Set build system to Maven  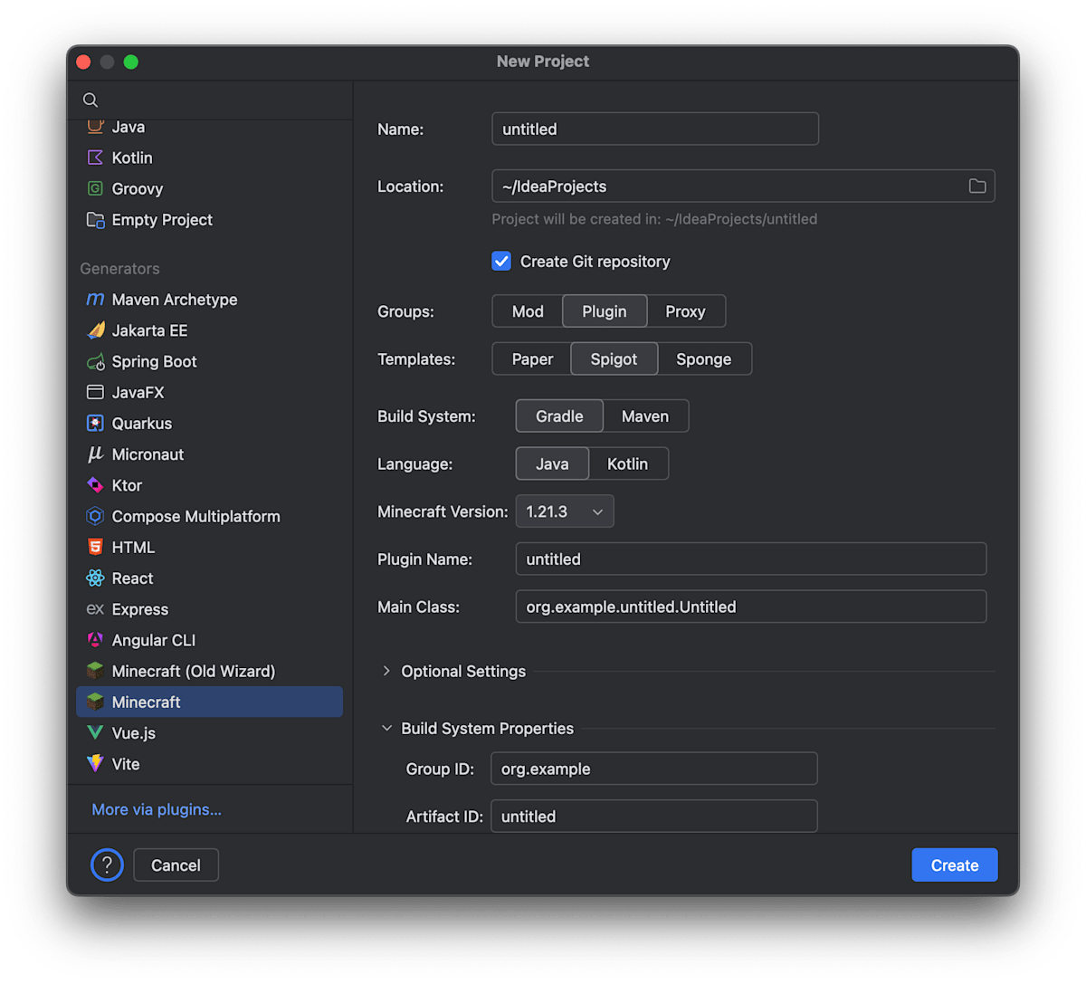coord(645,416)
